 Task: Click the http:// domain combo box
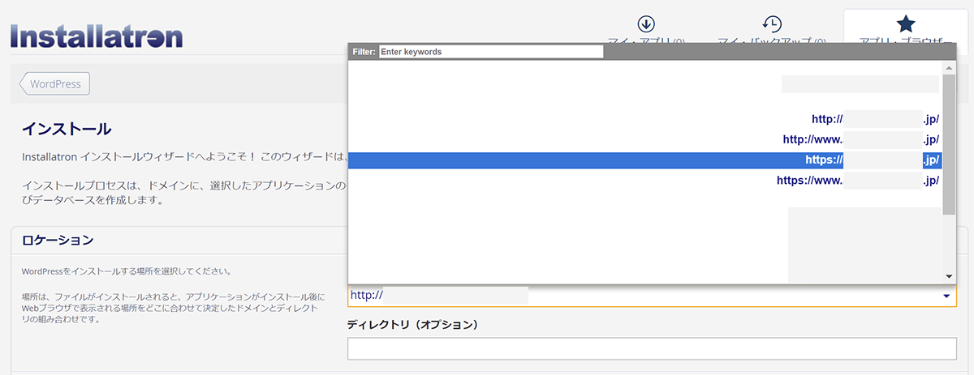[652, 296]
